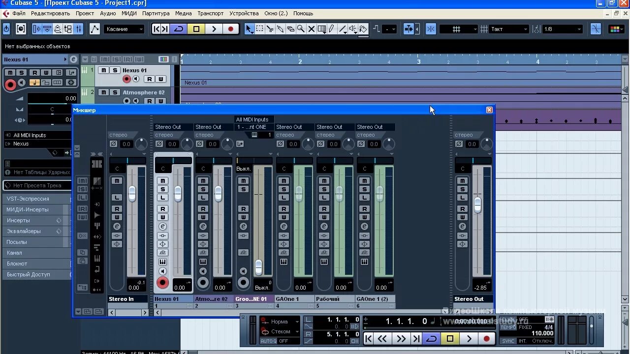The image size is (630, 354).
Task: Click the Automation Mode line icon in toolbar
Action: [94, 29]
